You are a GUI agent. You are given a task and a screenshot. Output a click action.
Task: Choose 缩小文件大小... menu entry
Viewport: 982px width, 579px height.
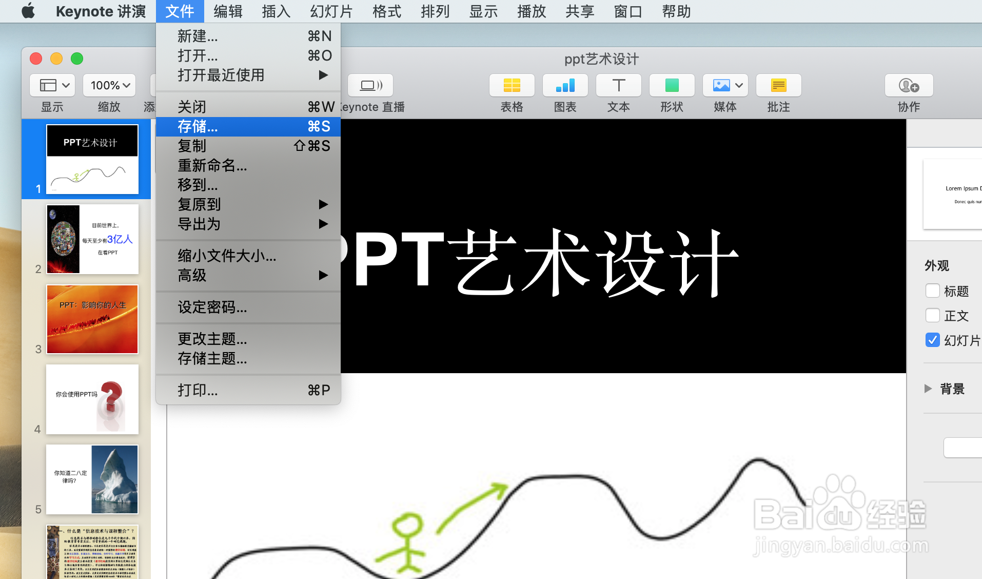click(x=248, y=256)
